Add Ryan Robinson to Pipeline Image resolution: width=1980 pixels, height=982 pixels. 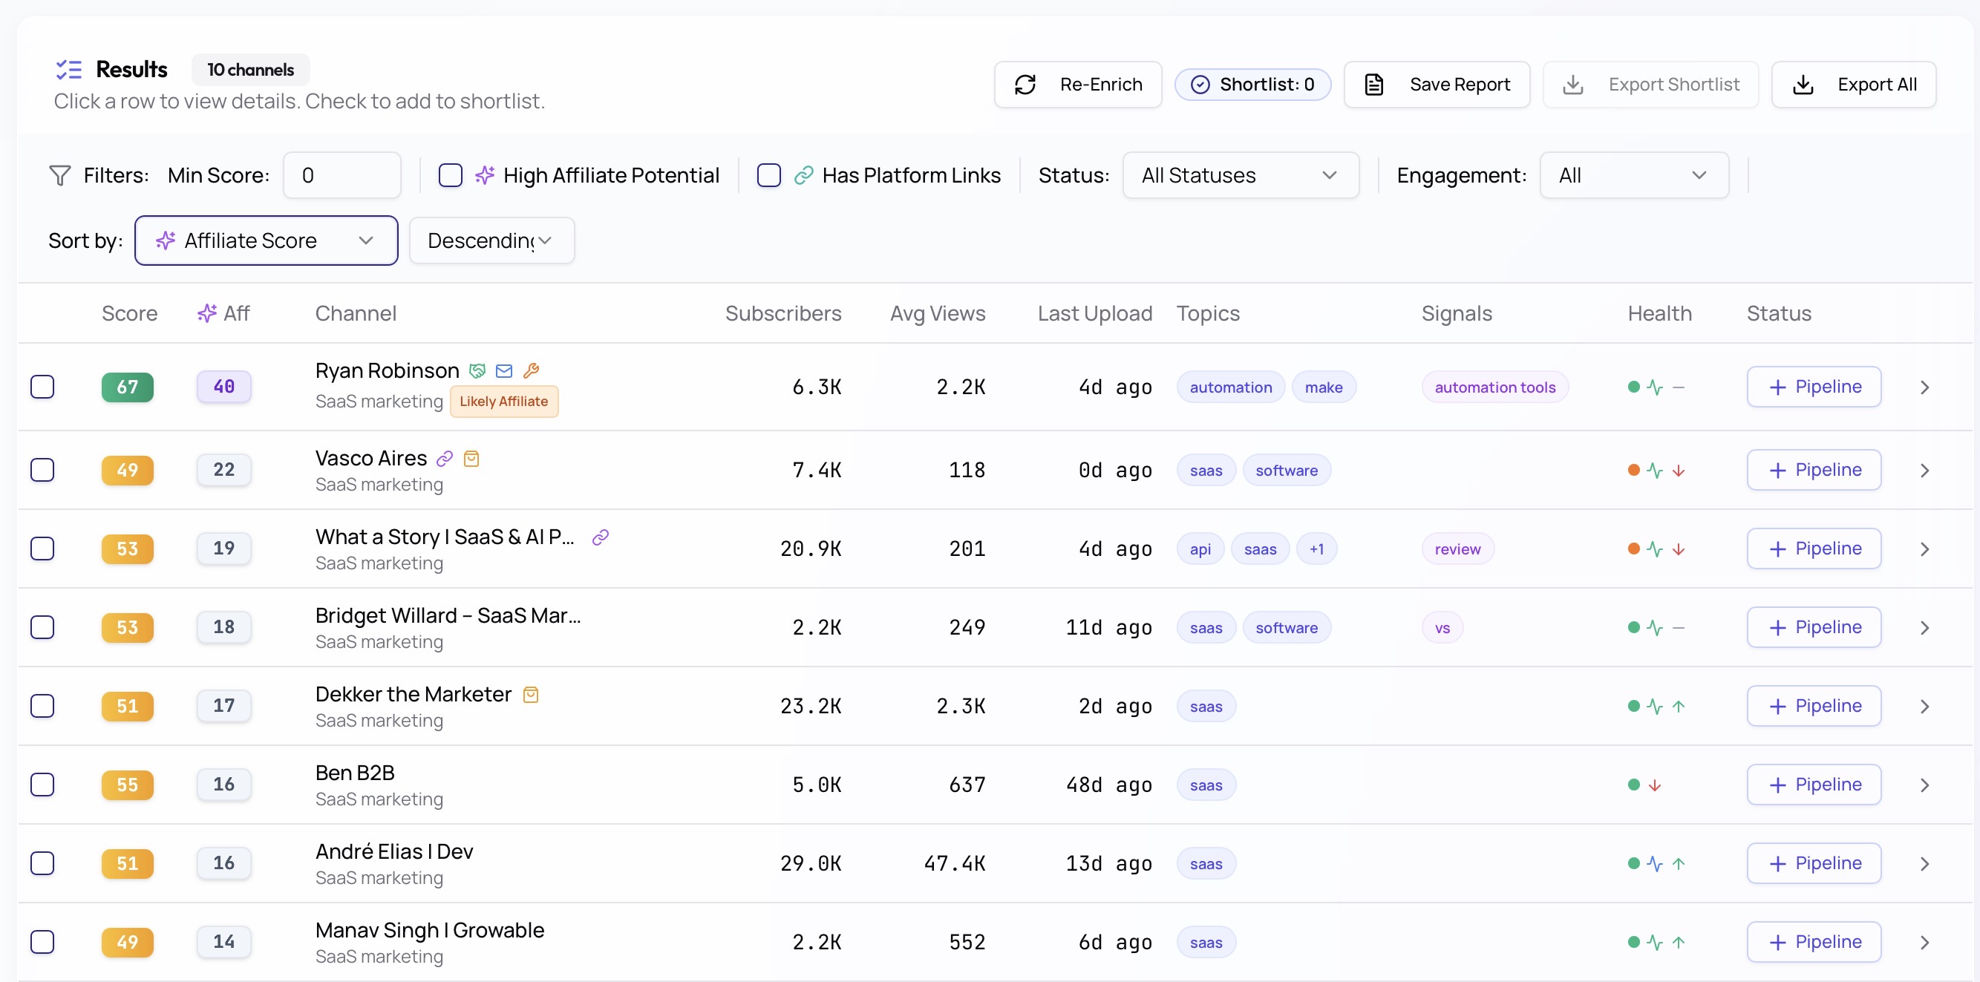1814,387
